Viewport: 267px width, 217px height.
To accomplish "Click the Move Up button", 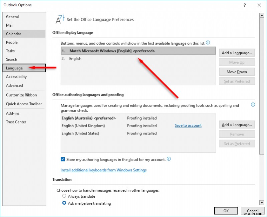I will [237, 62].
